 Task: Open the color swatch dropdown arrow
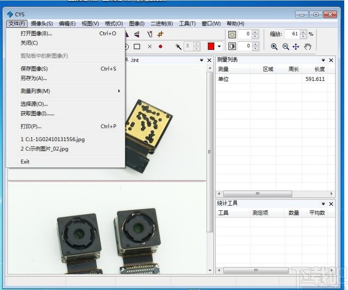(219, 46)
